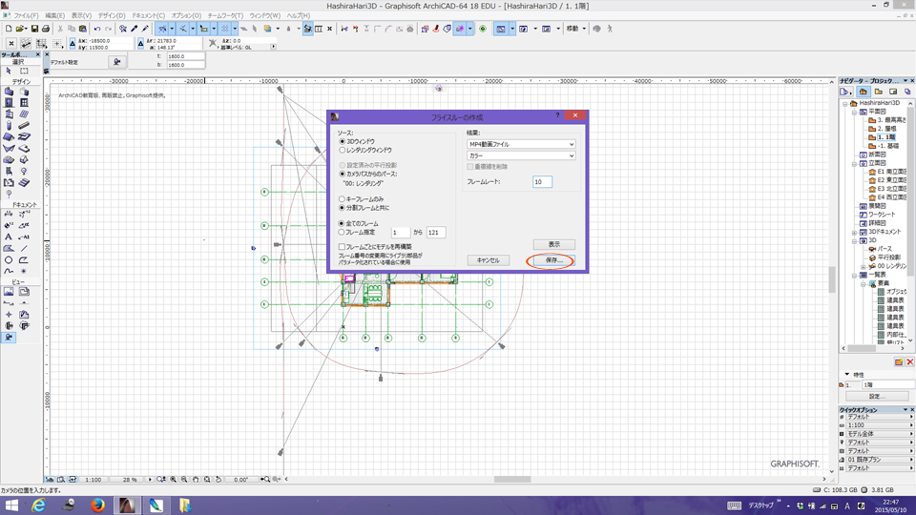Expand the 3Dドキュメント node in navigator
916x515 pixels.
click(854, 232)
